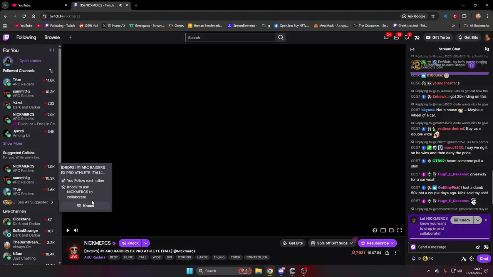Open the emote picker in chat box
Screen dimensions: 493x277
[x=478, y=247]
